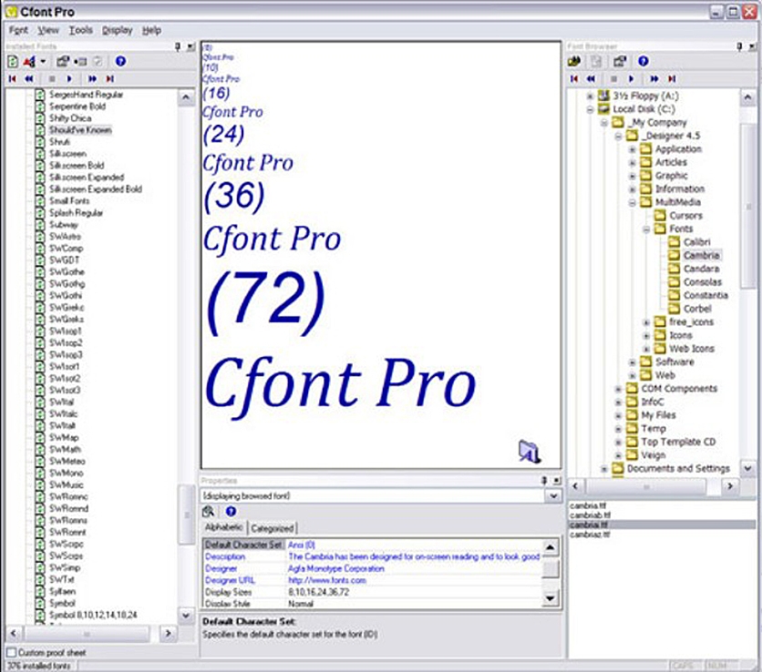The image size is (762, 672).
Task: Click fast-forward arrows in Font Browser panel
Action: [x=654, y=78]
